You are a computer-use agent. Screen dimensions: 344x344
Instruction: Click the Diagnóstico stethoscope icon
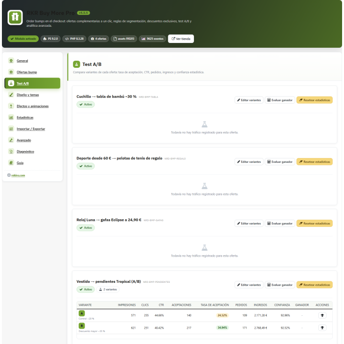pyautogui.click(x=11, y=151)
